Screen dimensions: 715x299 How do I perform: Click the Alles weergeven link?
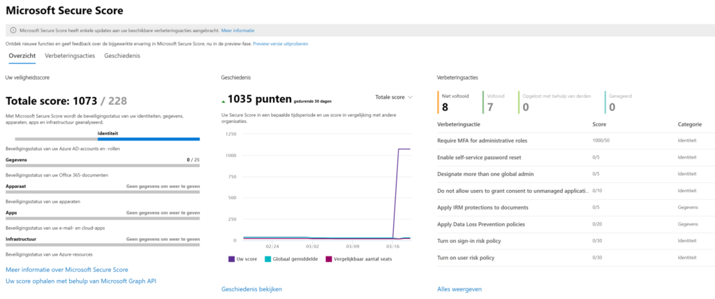point(459,289)
